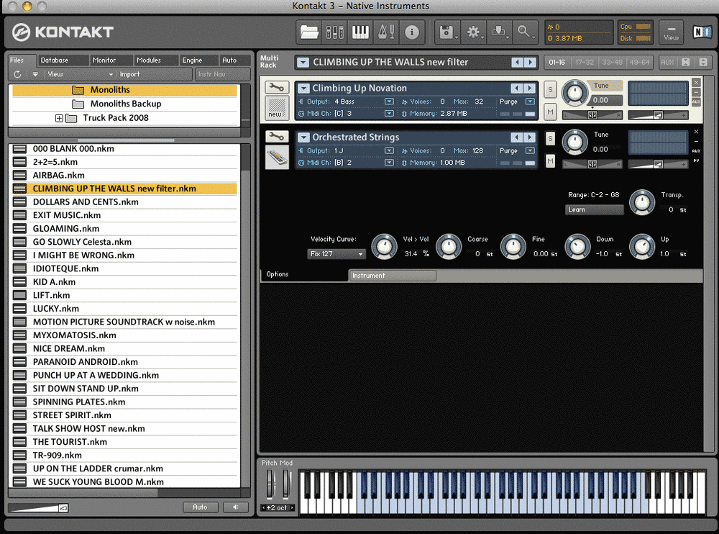Open Output dropdown for Climbing Up Novation
Image resolution: width=719 pixels, height=534 pixels.
point(389,101)
